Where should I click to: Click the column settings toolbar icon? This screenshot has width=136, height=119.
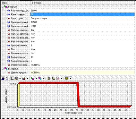49,79
